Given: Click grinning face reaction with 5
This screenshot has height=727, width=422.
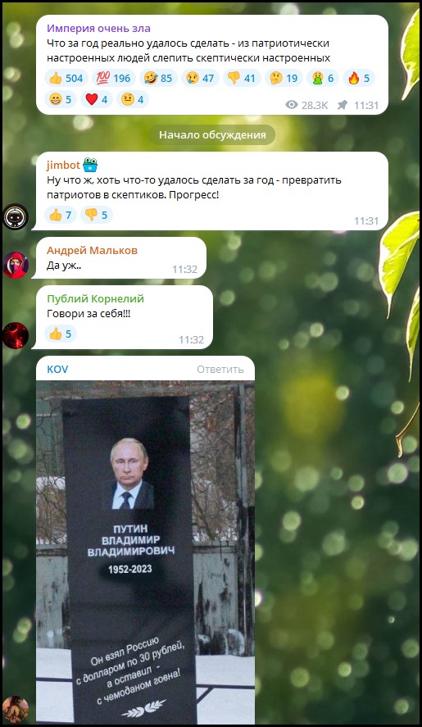Looking at the screenshot, I should [61, 99].
